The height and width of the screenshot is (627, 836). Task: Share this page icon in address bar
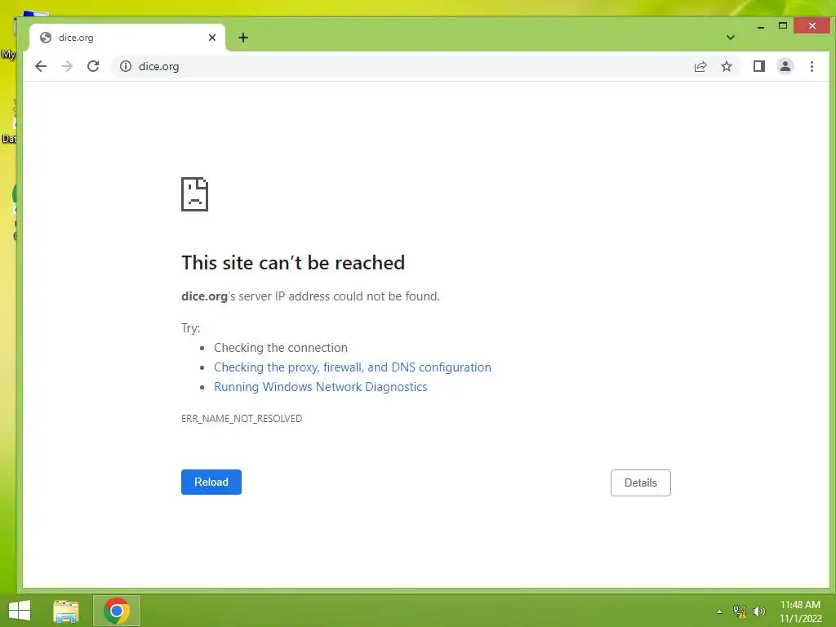700,66
